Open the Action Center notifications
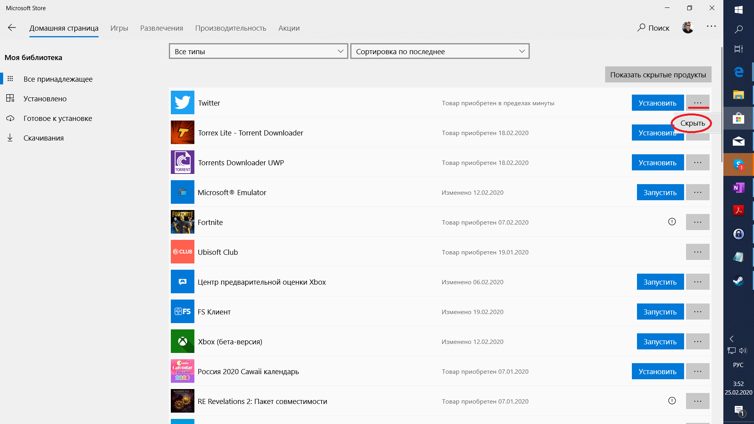This screenshot has width=754, height=424. [x=739, y=411]
